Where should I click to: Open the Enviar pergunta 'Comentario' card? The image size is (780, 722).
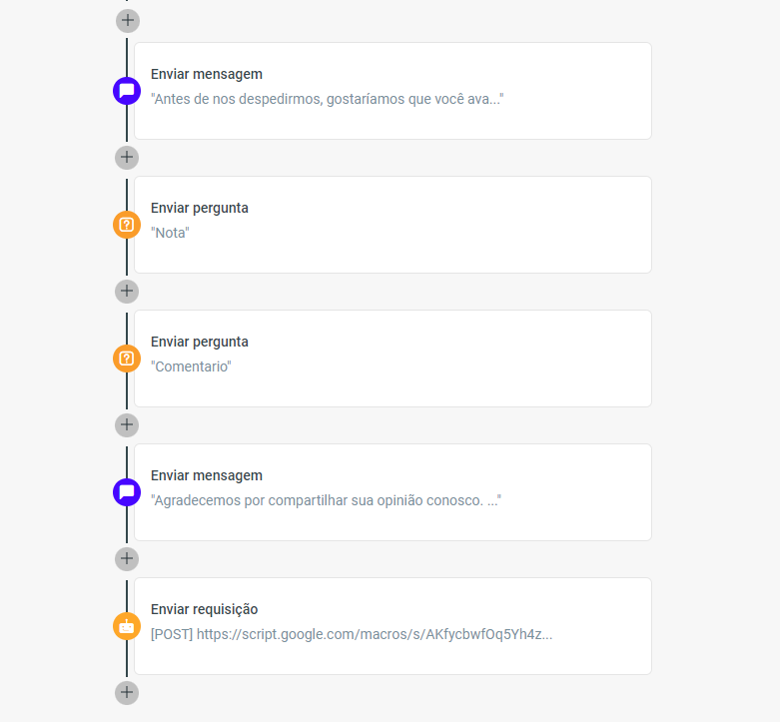pyautogui.click(x=392, y=359)
